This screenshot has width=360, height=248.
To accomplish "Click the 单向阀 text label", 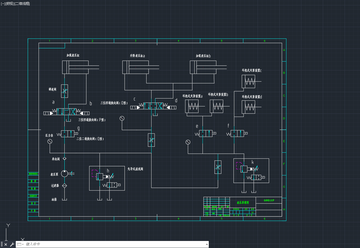I will [56, 159].
